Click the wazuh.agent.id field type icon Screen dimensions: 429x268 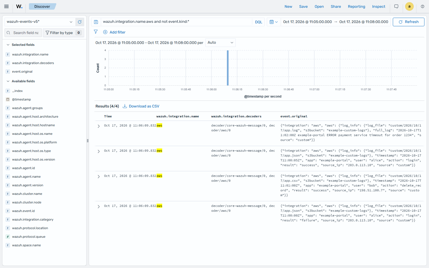pos(8,168)
